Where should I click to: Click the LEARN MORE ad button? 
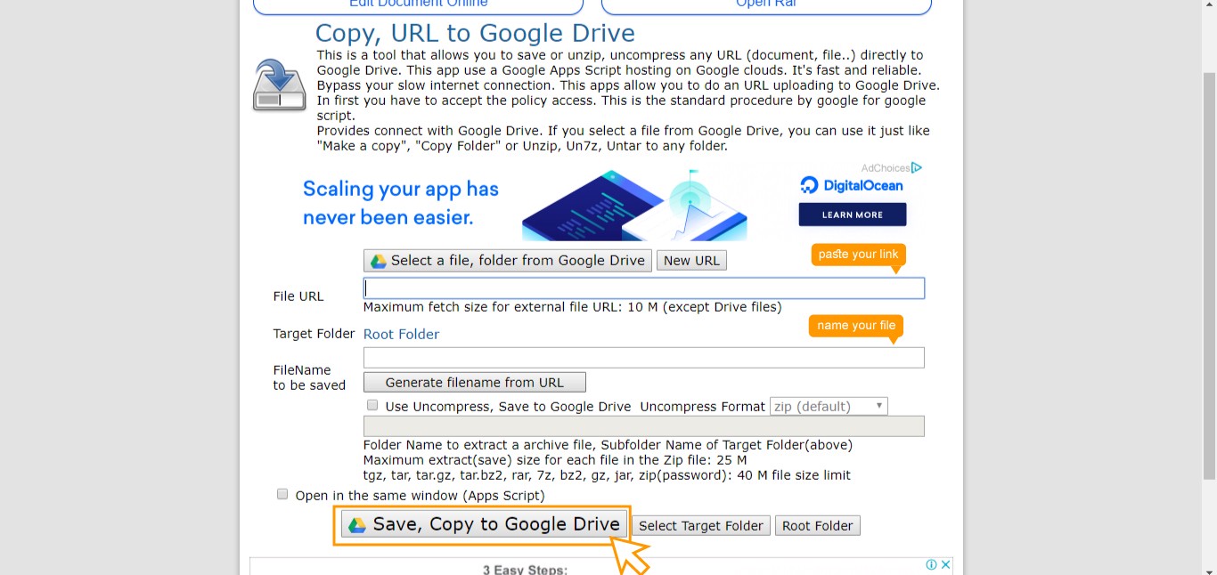coord(853,215)
